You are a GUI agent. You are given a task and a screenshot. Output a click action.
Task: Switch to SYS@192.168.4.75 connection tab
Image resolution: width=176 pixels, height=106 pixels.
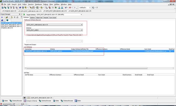pyautogui.click(x=9, y=11)
